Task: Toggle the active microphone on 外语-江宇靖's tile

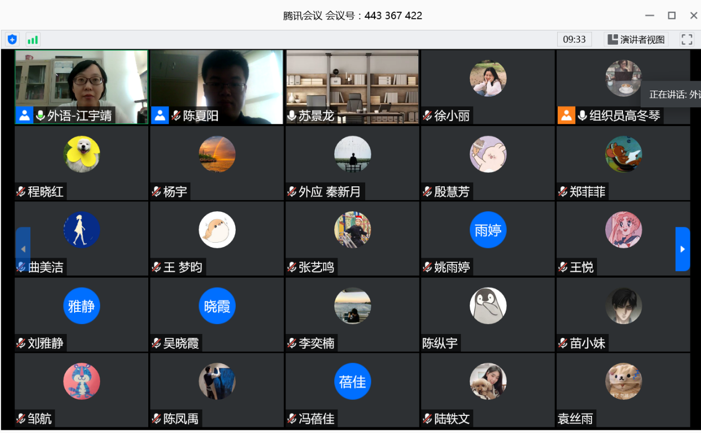Action: (40, 116)
